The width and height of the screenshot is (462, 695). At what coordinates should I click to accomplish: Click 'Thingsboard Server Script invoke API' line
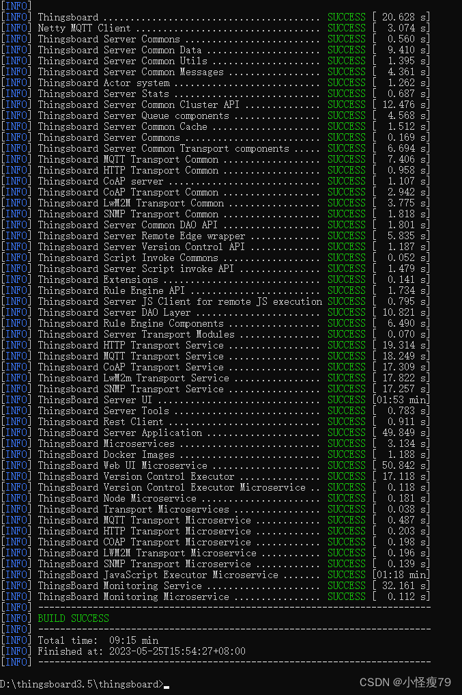216,269
